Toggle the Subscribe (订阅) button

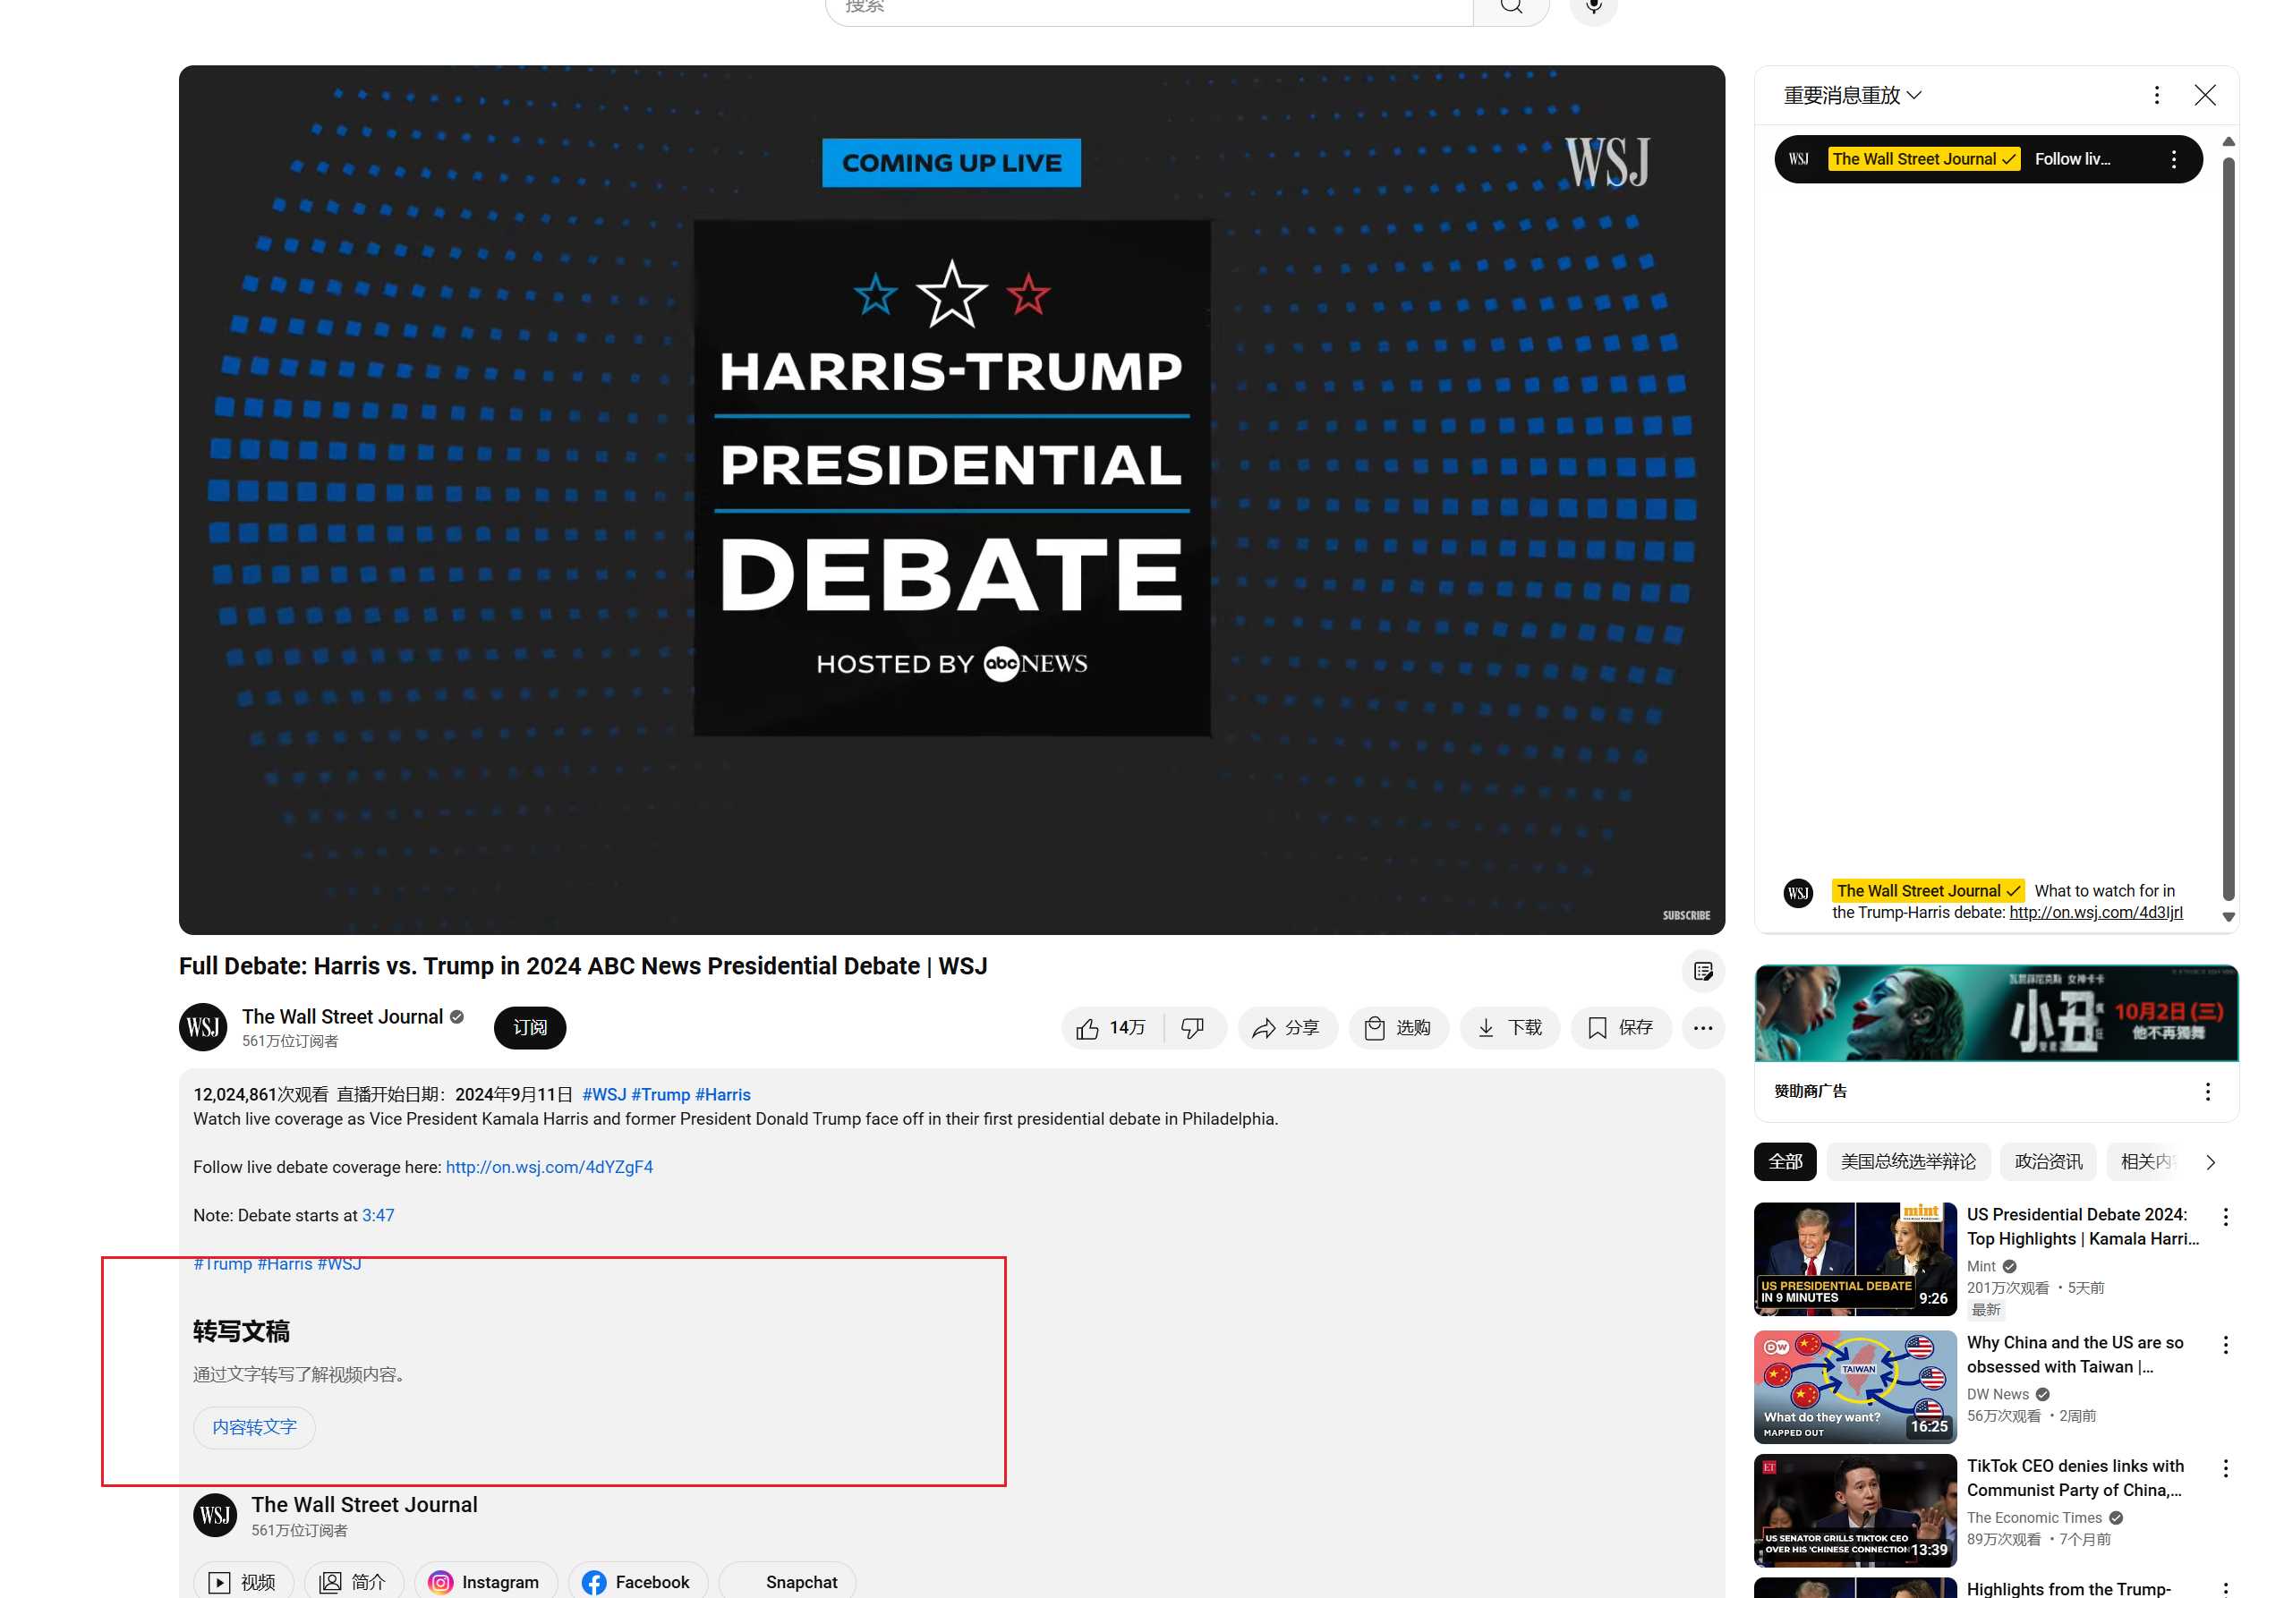pyautogui.click(x=529, y=1027)
